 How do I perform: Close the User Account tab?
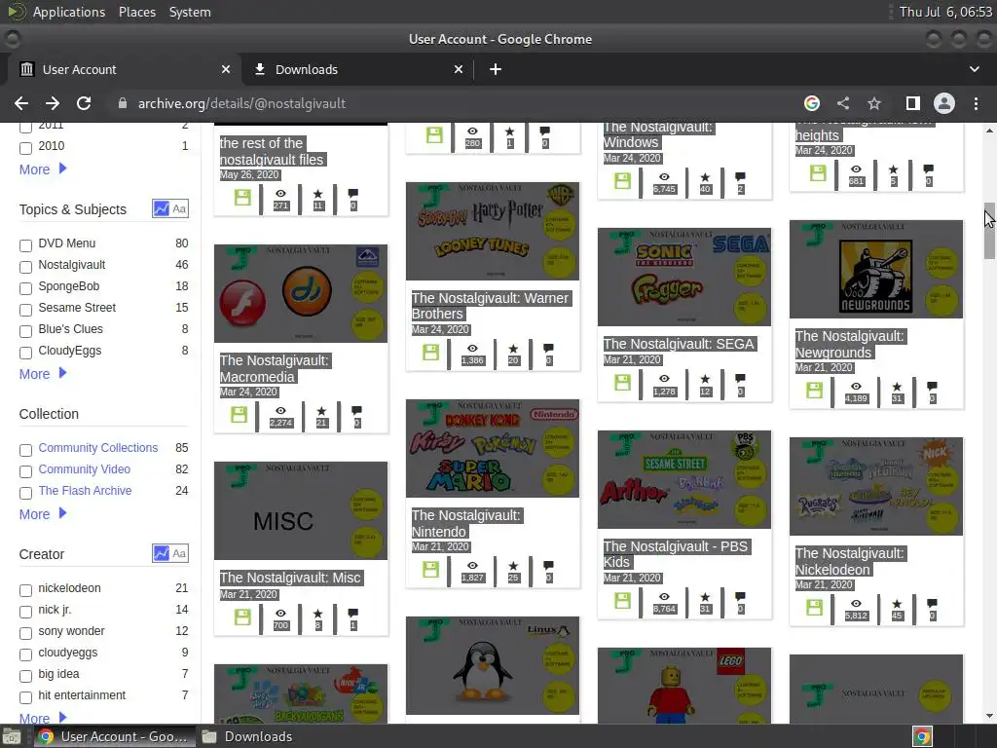point(226,69)
